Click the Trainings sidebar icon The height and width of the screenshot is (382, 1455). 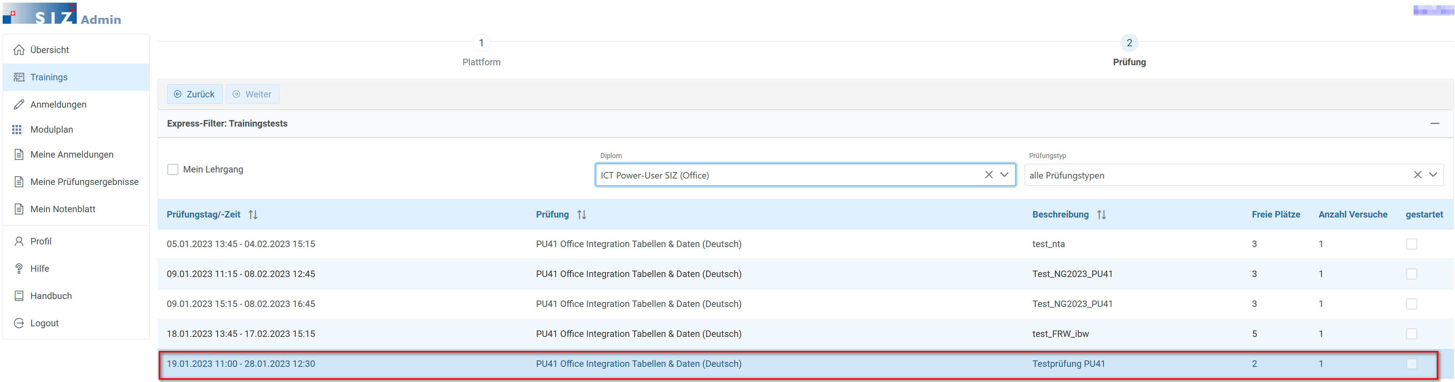click(19, 77)
